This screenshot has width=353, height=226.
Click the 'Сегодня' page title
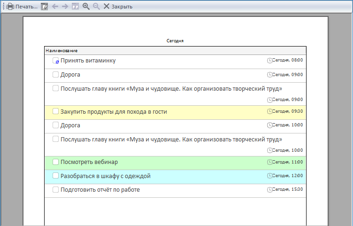click(175, 41)
